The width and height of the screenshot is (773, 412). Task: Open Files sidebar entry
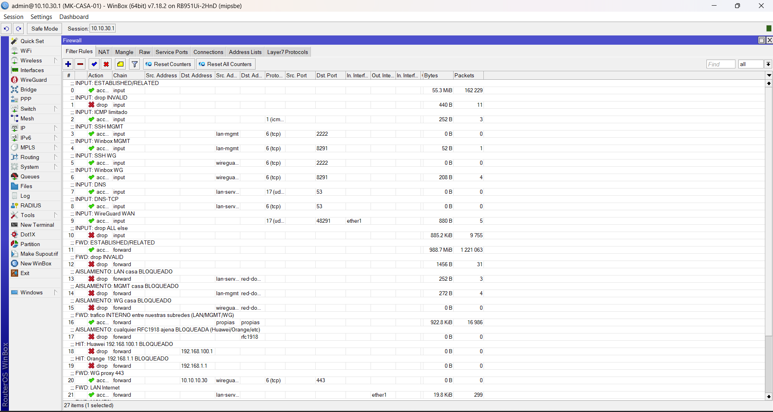[26, 186]
